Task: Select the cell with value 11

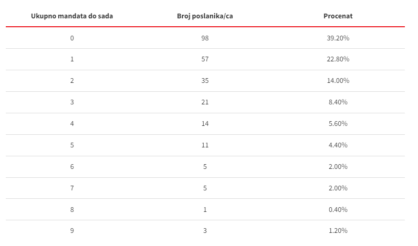Action: [205, 145]
